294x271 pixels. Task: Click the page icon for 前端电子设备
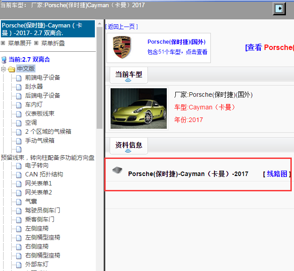coord(18,78)
